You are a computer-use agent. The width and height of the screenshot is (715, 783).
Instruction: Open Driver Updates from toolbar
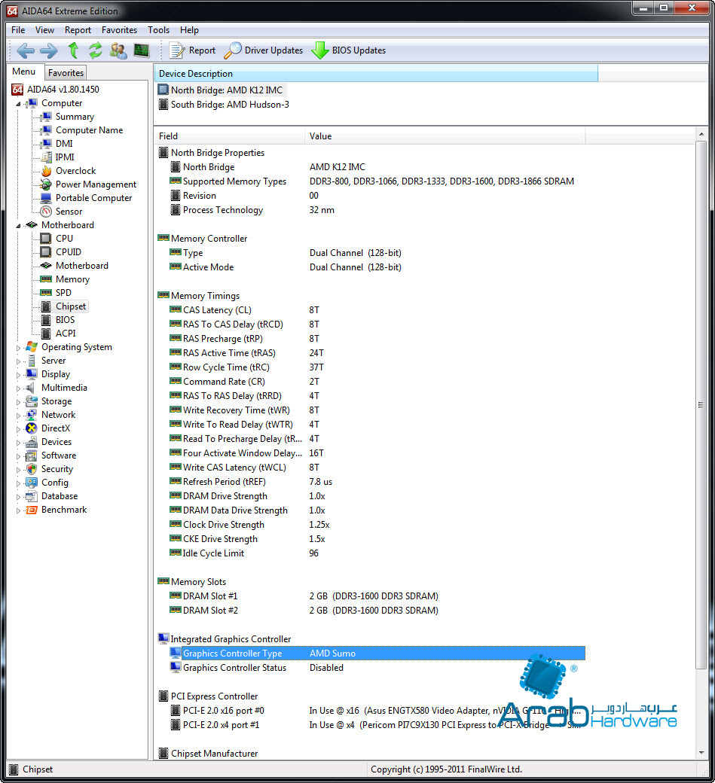coord(264,50)
